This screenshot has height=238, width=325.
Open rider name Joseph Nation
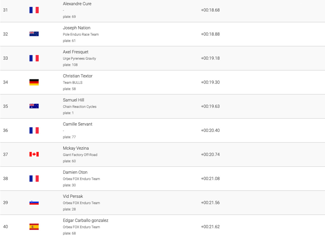pyautogui.click(x=76, y=28)
